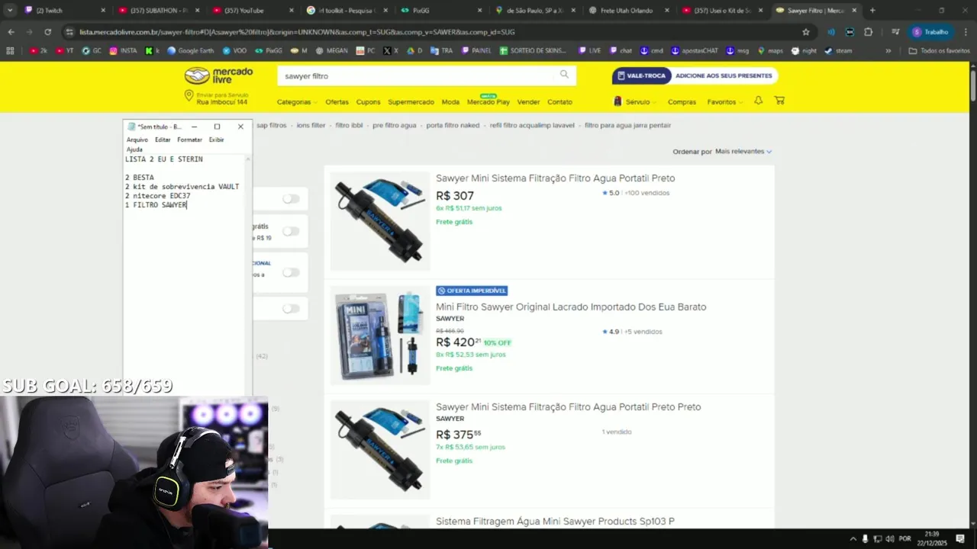Open Notepad Editar menu
977x549 pixels.
163,140
